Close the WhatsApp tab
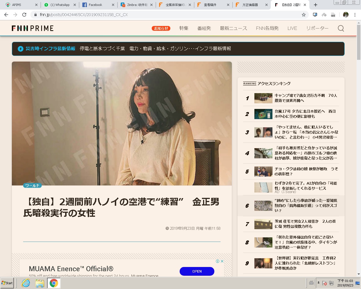Image resolution: width=361 pixels, height=289 pixels. [74, 5]
